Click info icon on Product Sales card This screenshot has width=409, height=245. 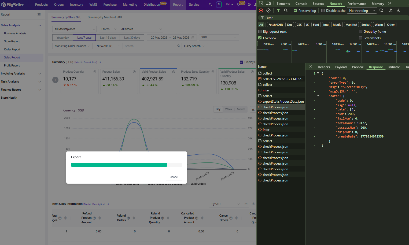click(x=134, y=72)
